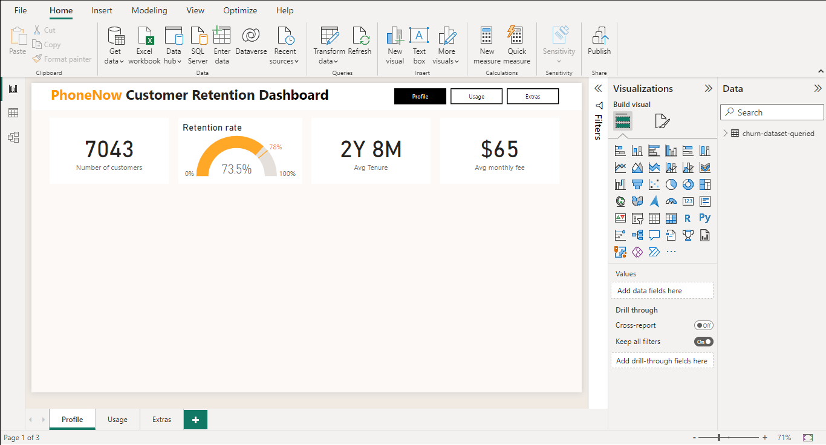Screen dimensions: 826x445
Task: Add a Funnel chart visual
Action: 637,184
